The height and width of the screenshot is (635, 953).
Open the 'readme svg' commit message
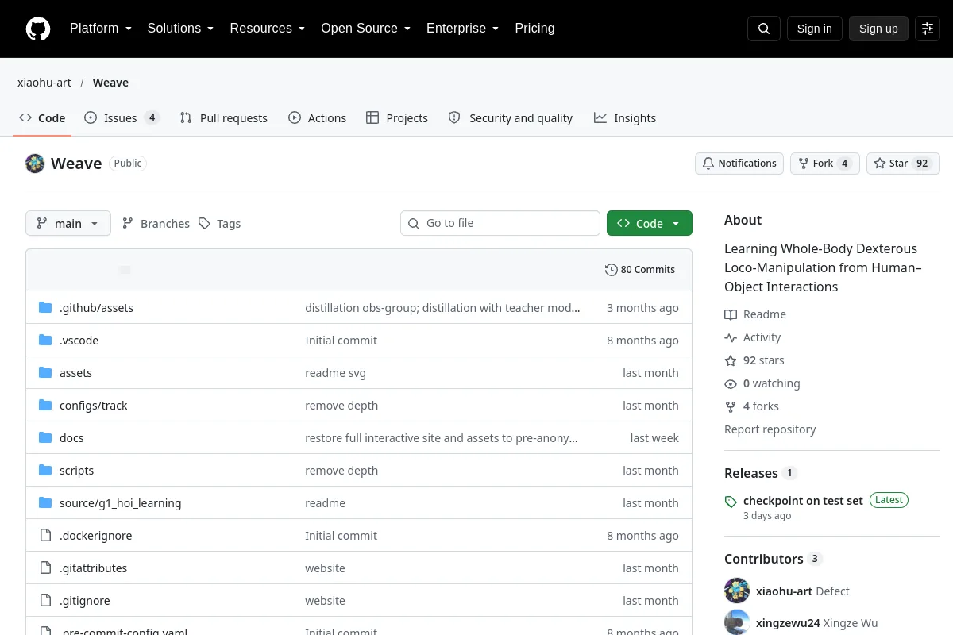click(335, 373)
